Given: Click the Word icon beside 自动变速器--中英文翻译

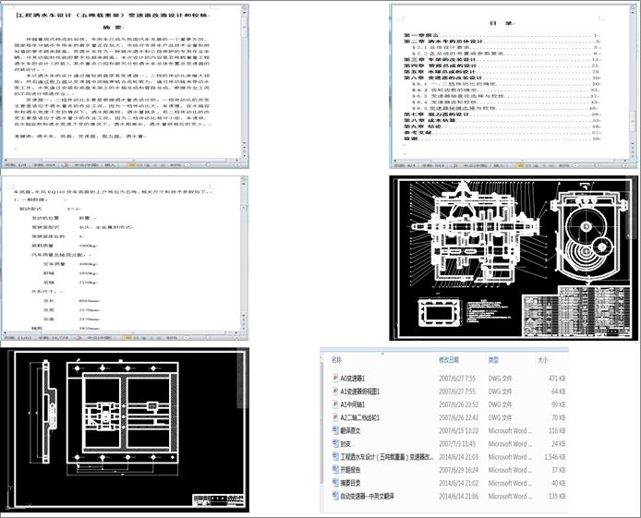Looking at the screenshot, I should (x=335, y=496).
